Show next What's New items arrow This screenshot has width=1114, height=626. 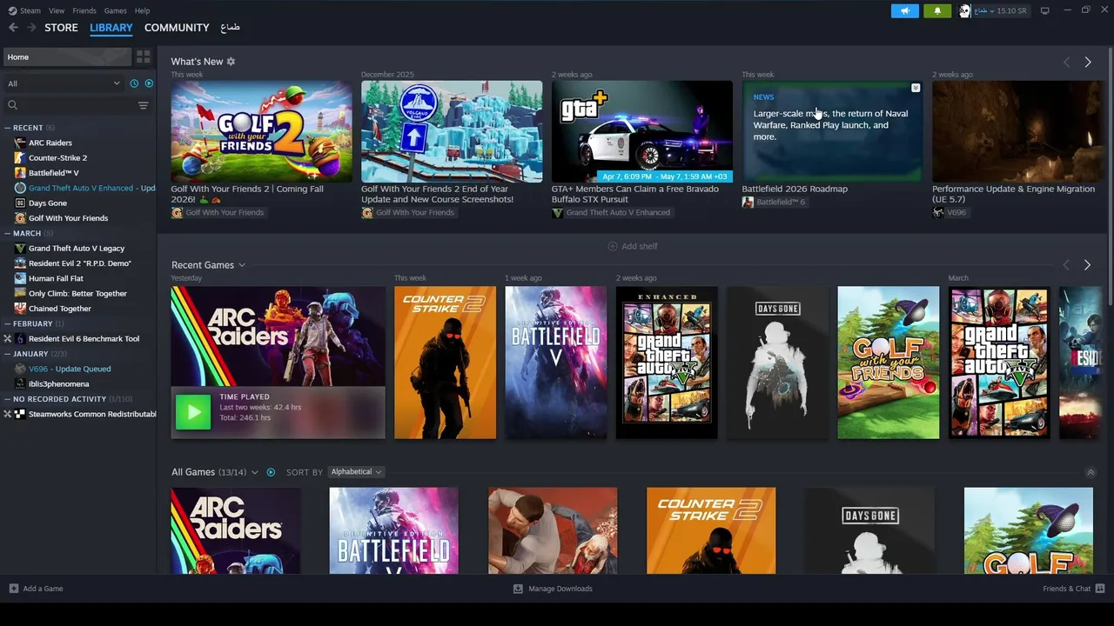pyautogui.click(x=1088, y=62)
